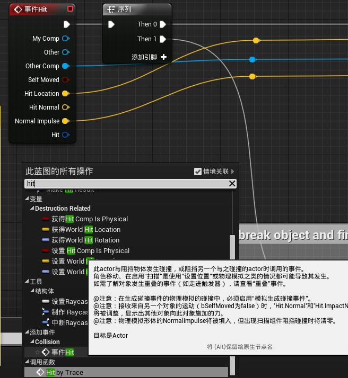Select 获得World Hit Rotation
Viewport: 348px width, 378px height.
81,240
